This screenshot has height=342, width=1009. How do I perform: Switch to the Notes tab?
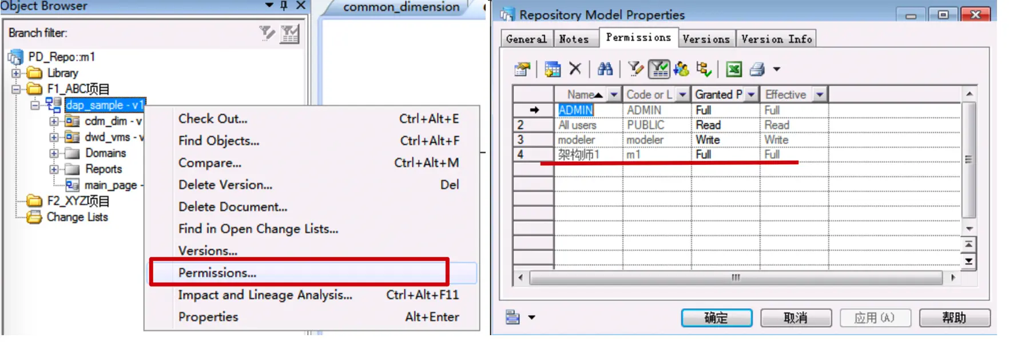click(574, 39)
